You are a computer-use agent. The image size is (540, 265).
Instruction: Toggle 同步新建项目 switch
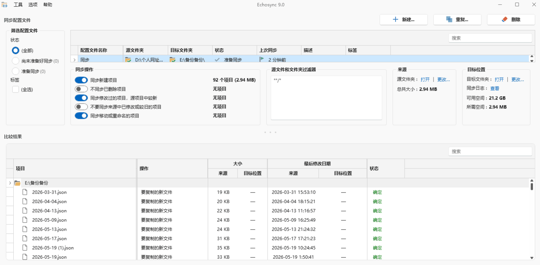81,80
